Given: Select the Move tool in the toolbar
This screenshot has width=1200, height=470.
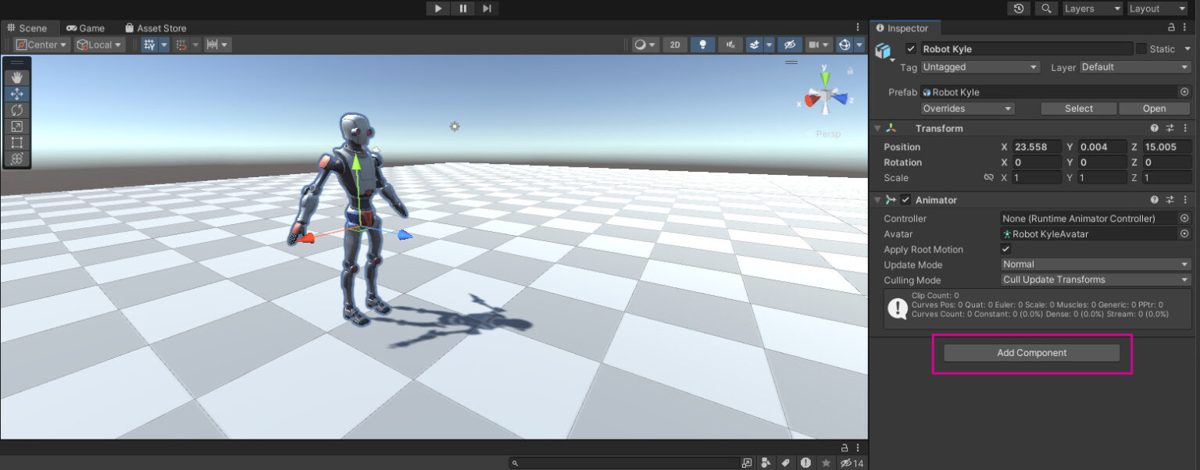Looking at the screenshot, I should pyautogui.click(x=16, y=93).
